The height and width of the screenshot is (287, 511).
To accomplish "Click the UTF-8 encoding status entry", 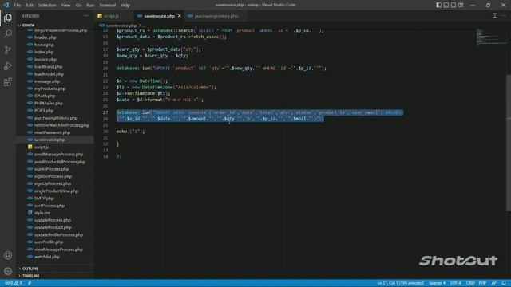I will [456, 283].
